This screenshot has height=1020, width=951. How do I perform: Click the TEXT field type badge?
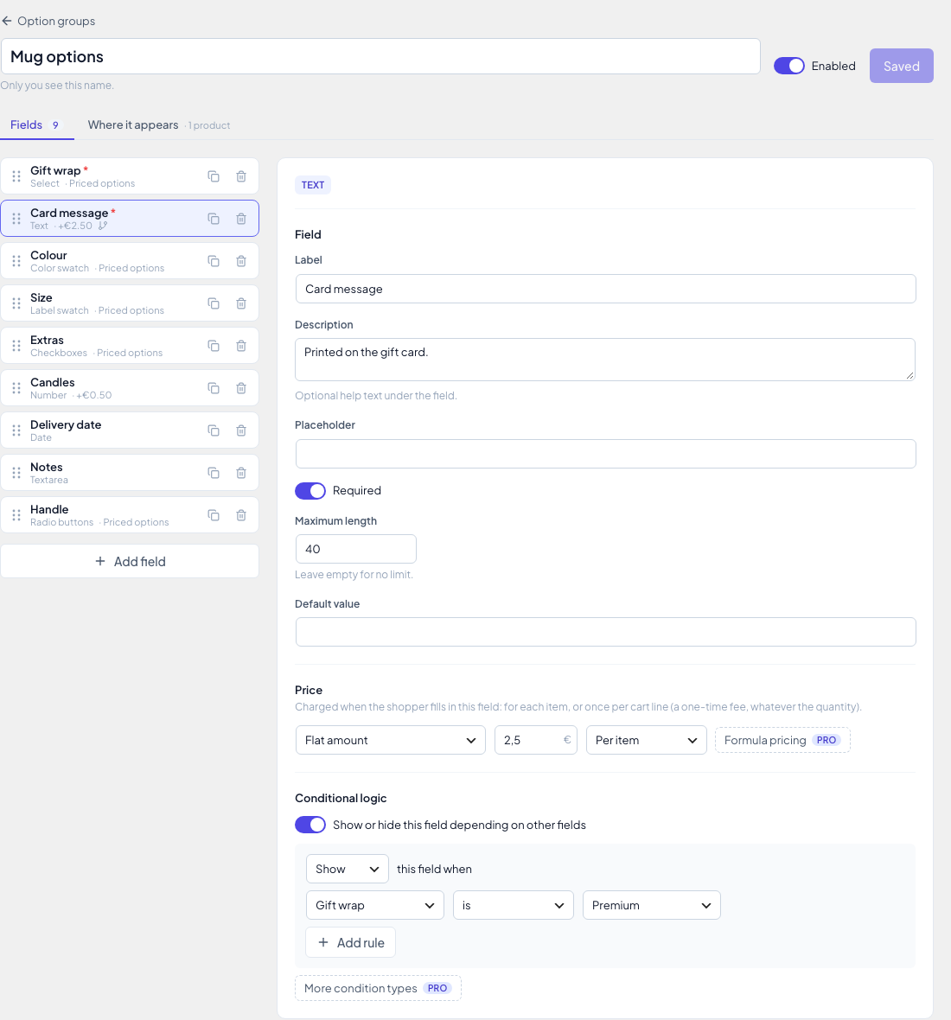313,185
